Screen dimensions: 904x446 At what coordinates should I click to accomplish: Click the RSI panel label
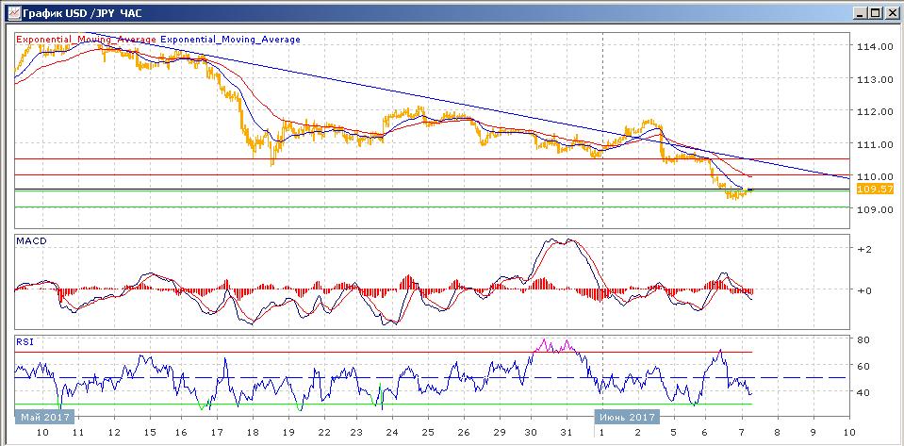pos(25,341)
